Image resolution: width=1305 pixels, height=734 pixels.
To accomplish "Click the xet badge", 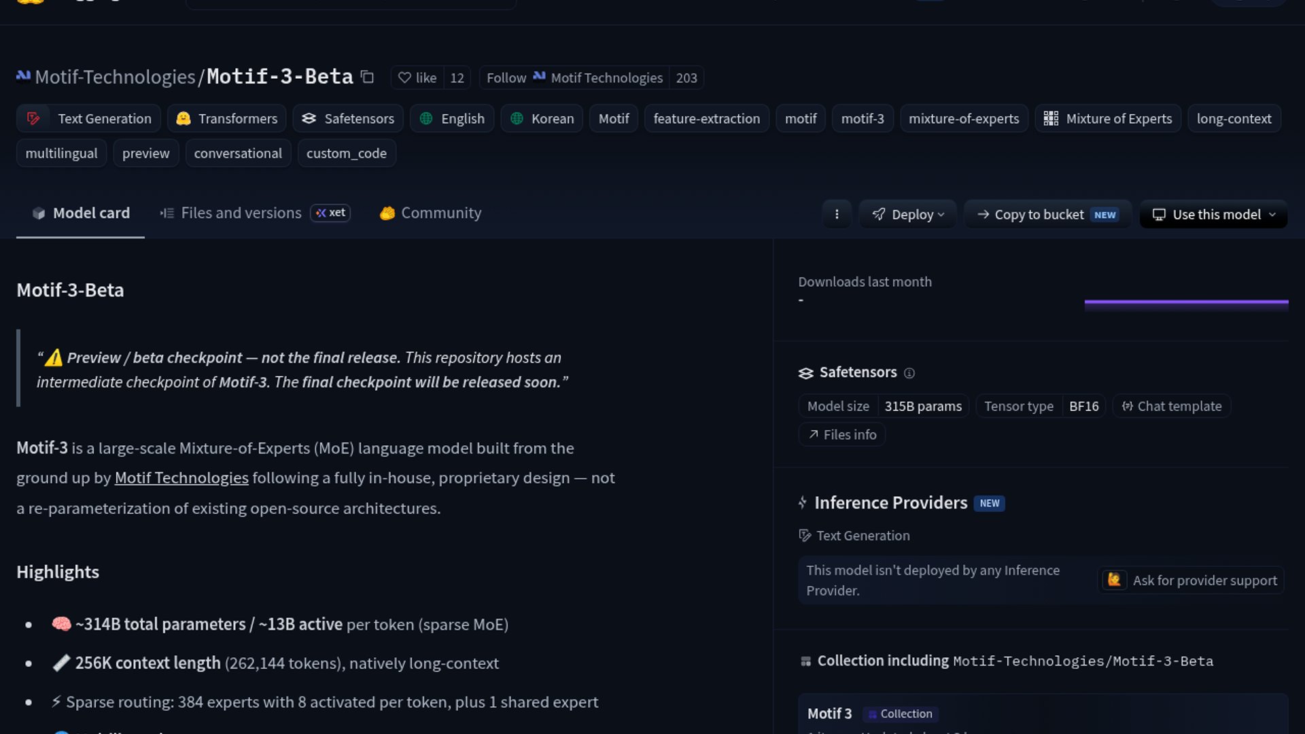I will click(330, 213).
